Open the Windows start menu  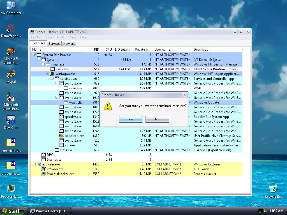click(x=12, y=211)
